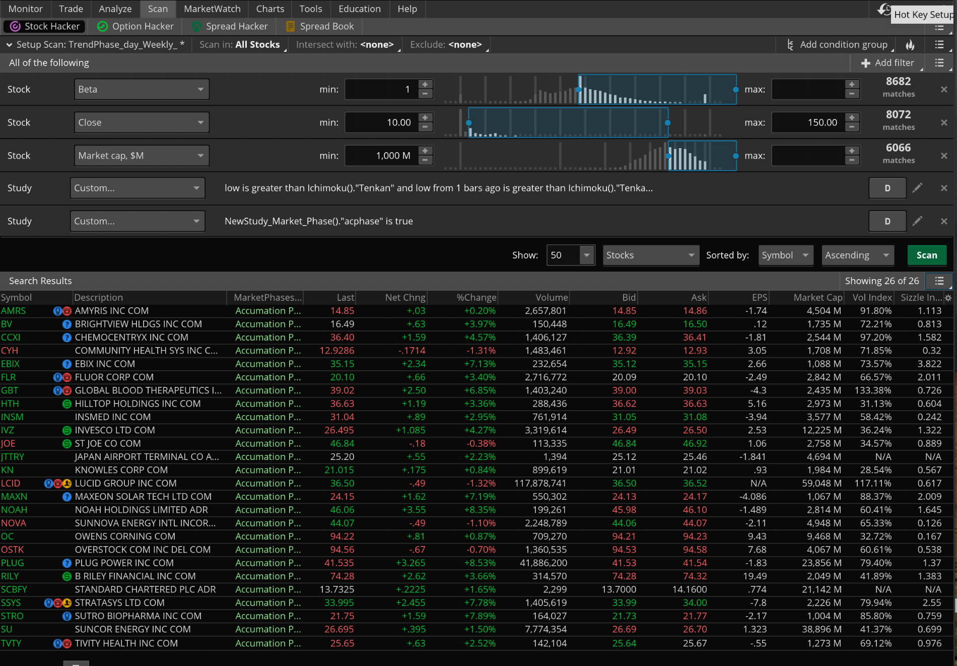Open the Search Results list menu icon

[939, 281]
